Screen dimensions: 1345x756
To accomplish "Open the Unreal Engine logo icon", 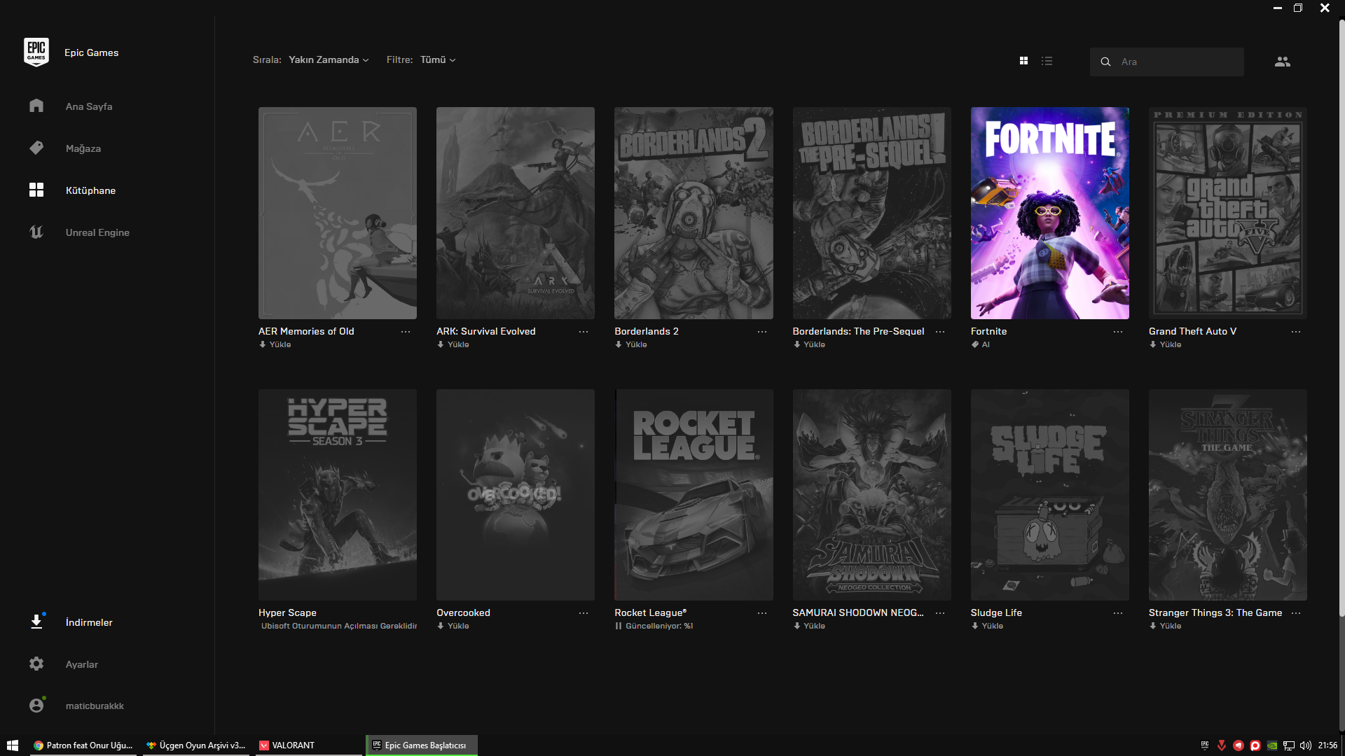I will (x=36, y=232).
